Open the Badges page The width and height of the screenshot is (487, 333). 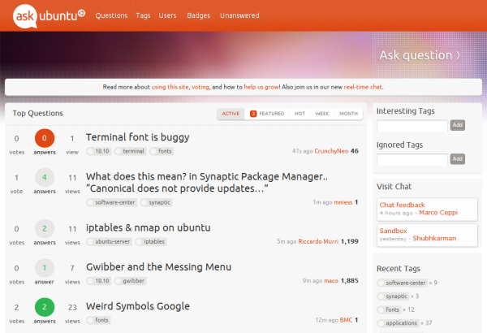[x=199, y=15]
